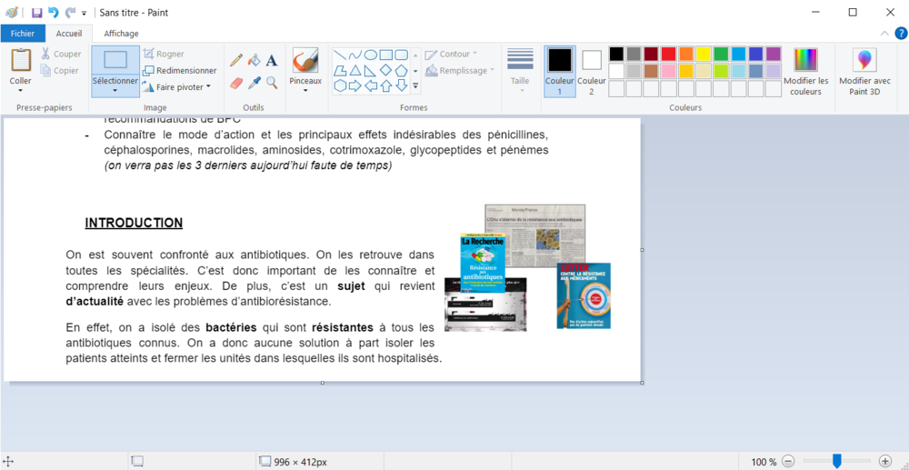Screen dimensions: 909x470
Task: Expand the Pinceaux brushes dropdown
Action: (305, 90)
